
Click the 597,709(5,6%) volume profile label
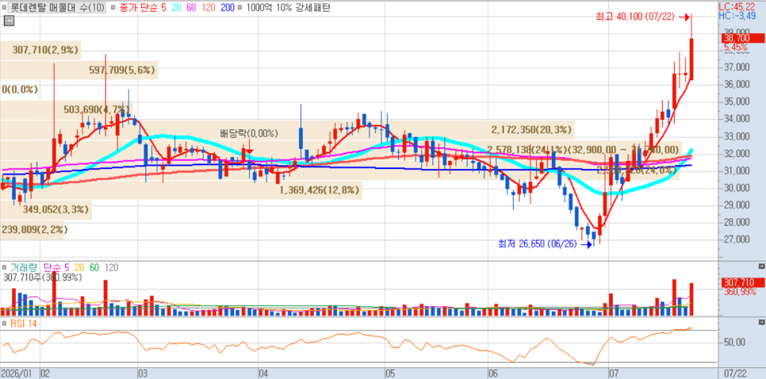(122, 71)
